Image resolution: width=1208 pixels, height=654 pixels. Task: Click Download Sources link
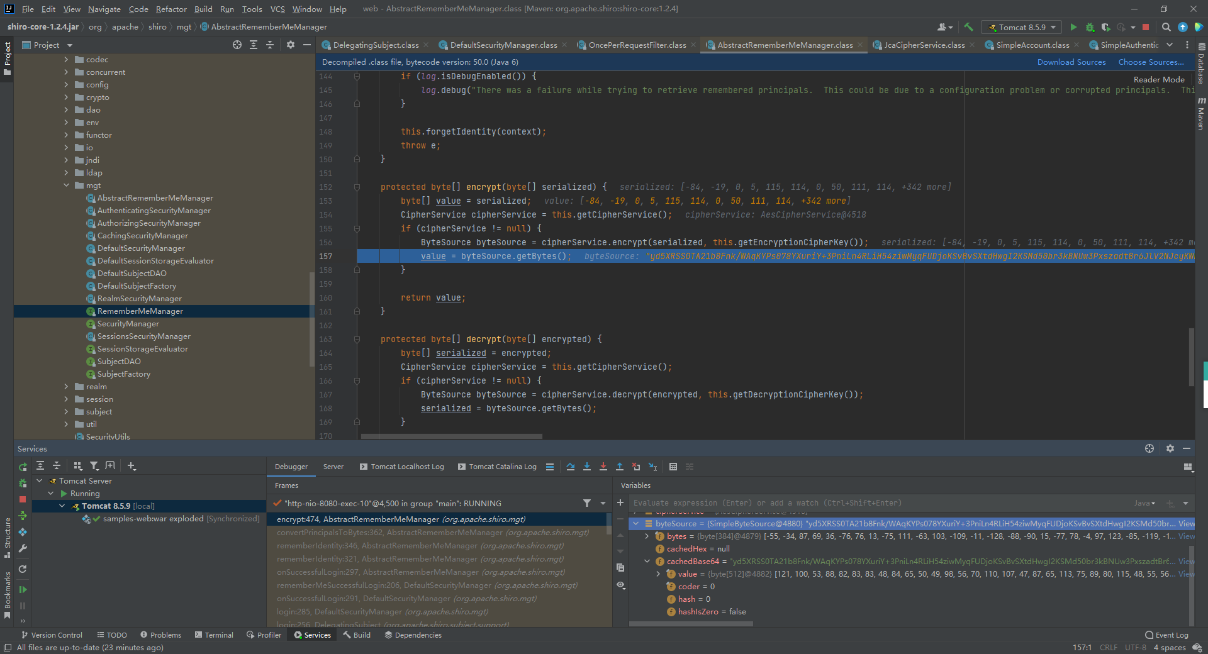coord(1071,62)
